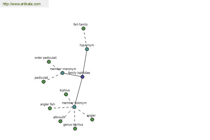Click the "allmouth" text label
This screenshot has width=210, height=140.
(x=59, y=117)
